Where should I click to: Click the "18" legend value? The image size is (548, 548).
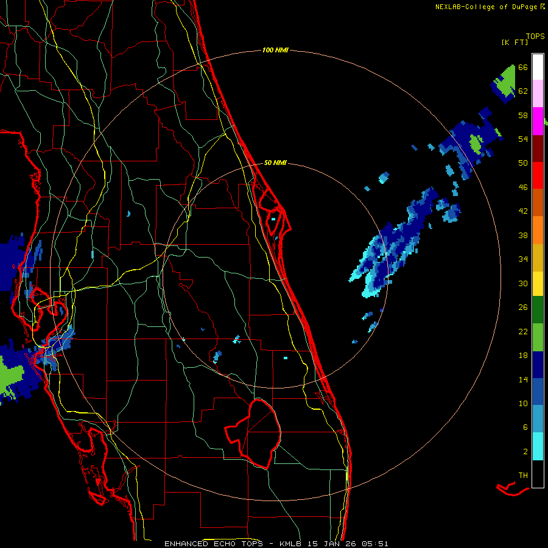[x=523, y=356]
